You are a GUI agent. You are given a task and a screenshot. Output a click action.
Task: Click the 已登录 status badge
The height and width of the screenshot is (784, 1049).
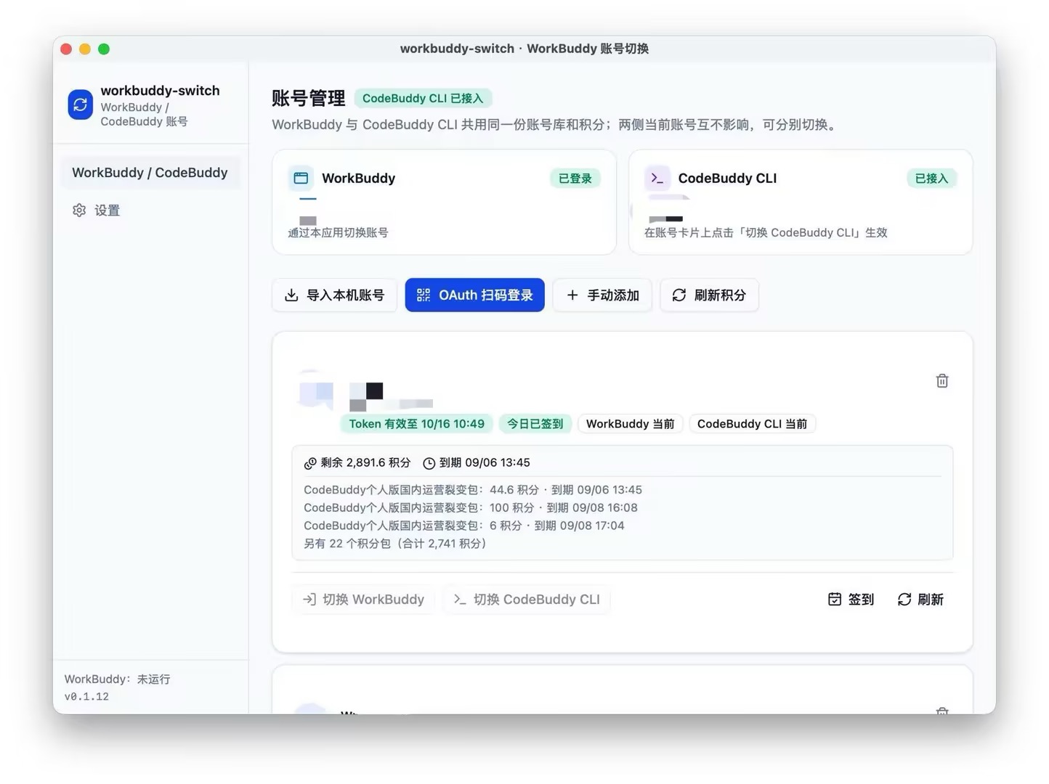pos(575,179)
